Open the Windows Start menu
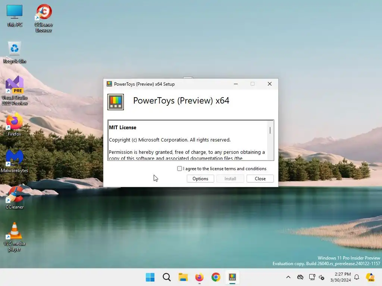Image resolution: width=382 pixels, height=286 pixels. 150,277
